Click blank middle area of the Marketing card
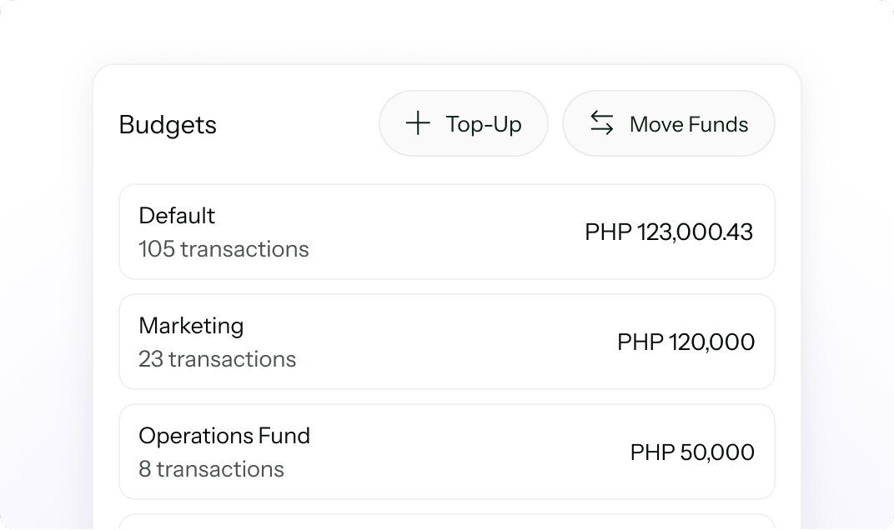894x530 pixels. (450, 342)
